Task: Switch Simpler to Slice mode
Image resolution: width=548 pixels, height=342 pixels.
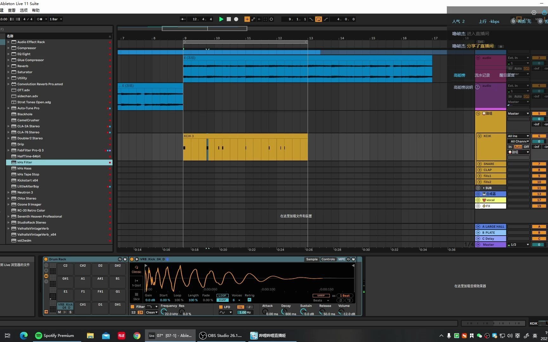Action: coord(136,296)
